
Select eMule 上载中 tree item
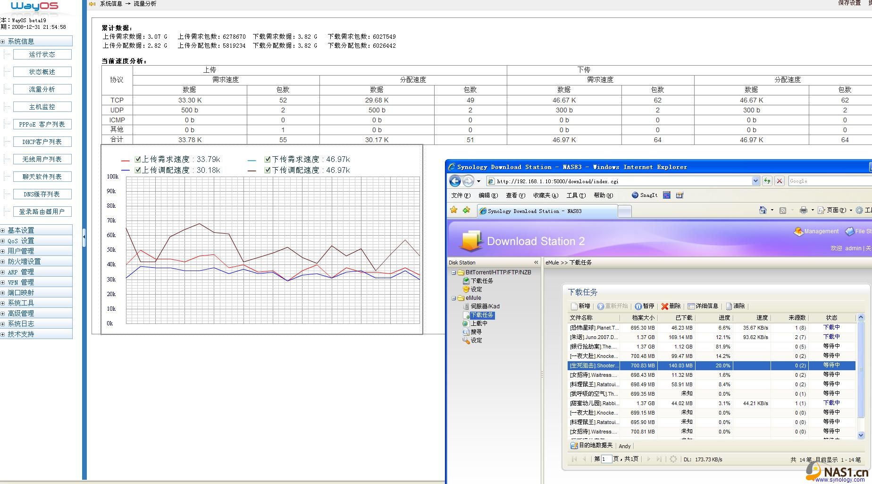(479, 323)
